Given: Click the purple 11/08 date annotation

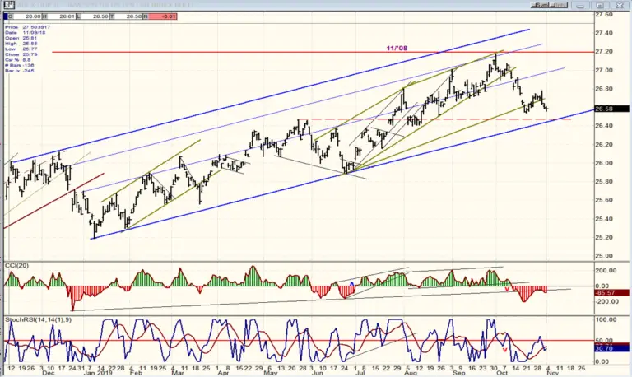Looking at the screenshot, I should 397,48.
